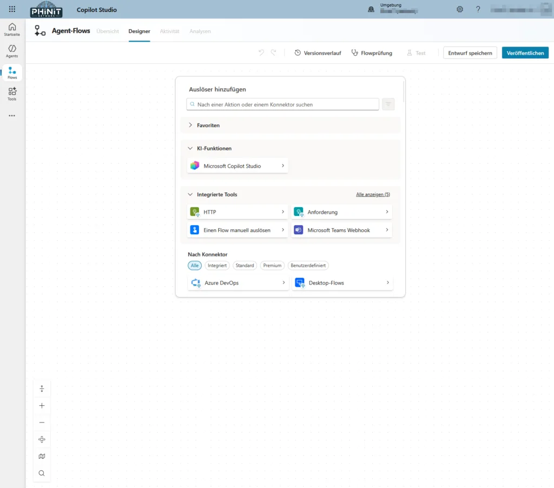This screenshot has width=554, height=488.
Task: Select the Premium connector filter
Action: (x=272, y=266)
